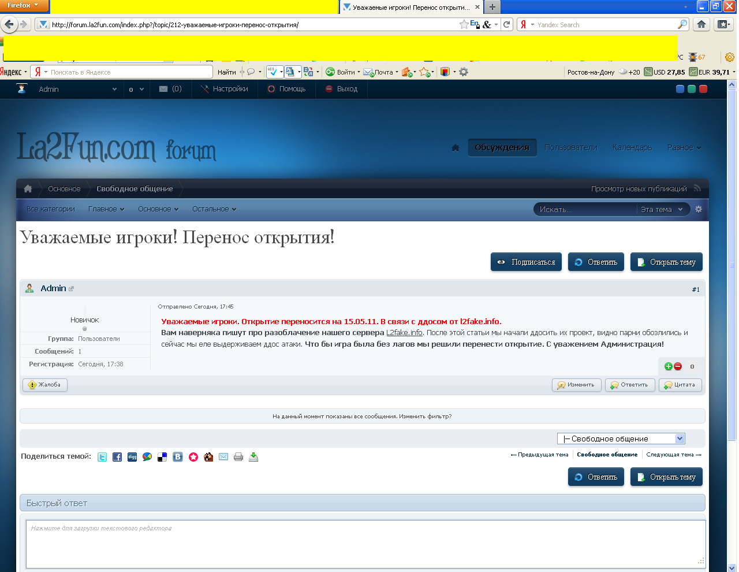Open Настройки in user bar
Image resolution: width=739 pixels, height=572 pixels.
[x=224, y=89]
